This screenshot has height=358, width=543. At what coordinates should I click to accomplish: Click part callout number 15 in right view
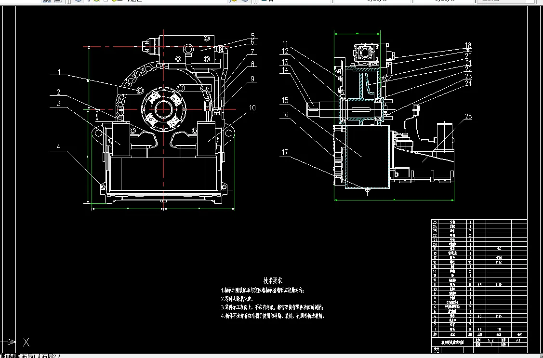click(285, 100)
